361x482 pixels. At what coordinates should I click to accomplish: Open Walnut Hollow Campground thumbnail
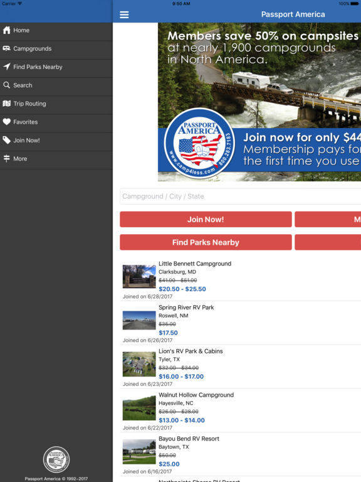[x=139, y=408]
